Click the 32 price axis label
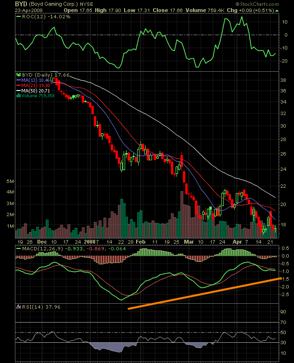 click(x=283, y=114)
